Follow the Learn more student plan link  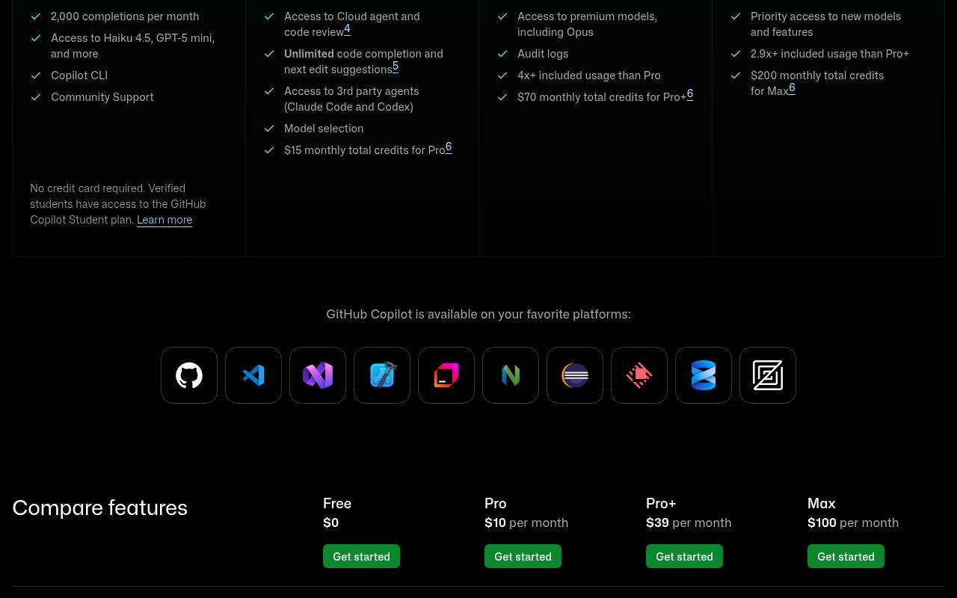pos(164,220)
